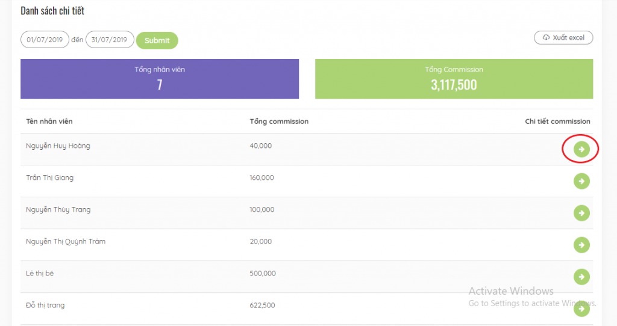Viewport: 617px width, 326px height.
Task: Click the Tổng Commission summary card
Action: tap(454, 79)
